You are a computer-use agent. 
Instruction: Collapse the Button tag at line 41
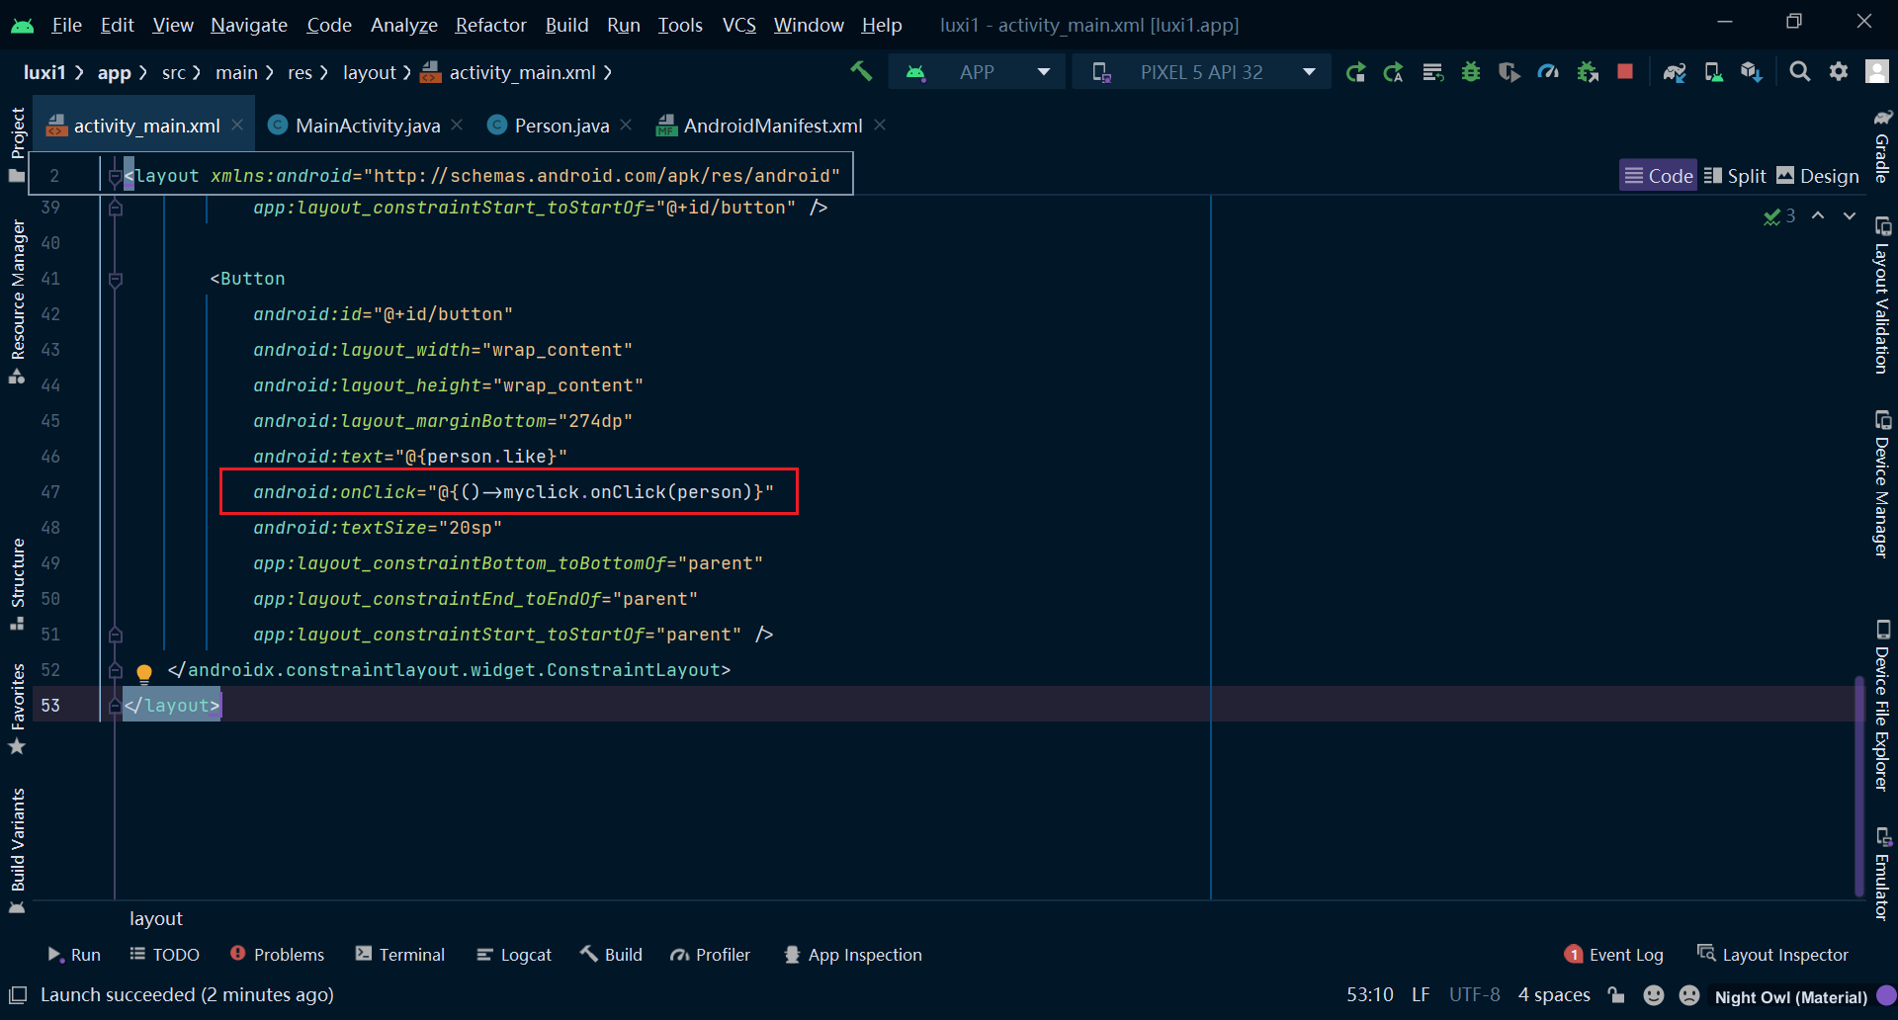point(116,280)
